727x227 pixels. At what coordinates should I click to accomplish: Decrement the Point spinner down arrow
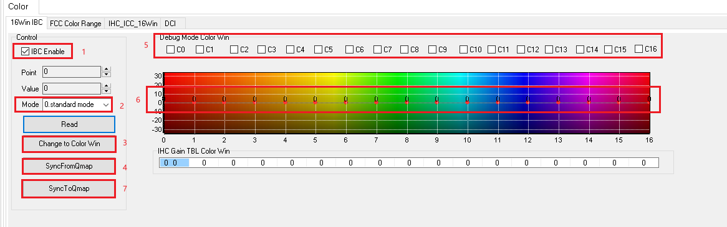click(107, 75)
